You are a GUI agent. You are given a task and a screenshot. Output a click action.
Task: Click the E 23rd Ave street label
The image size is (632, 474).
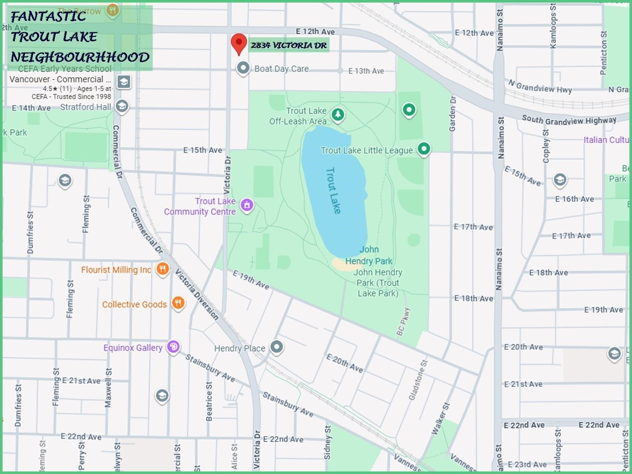pos(527,464)
